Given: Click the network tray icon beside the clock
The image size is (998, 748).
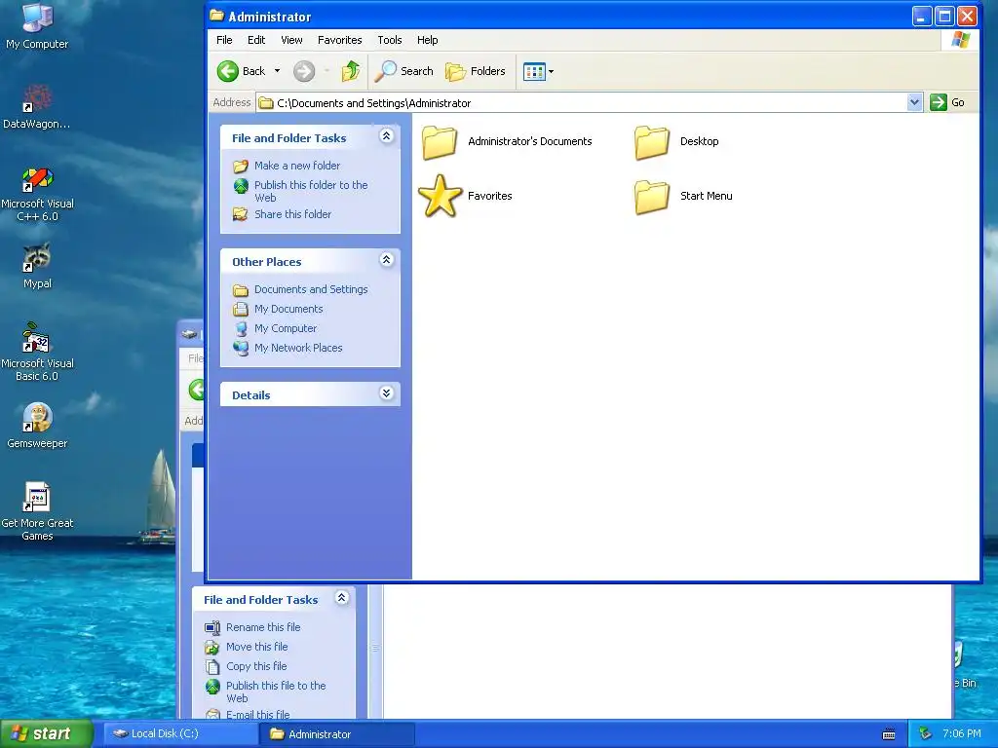Looking at the screenshot, I should tap(926, 733).
